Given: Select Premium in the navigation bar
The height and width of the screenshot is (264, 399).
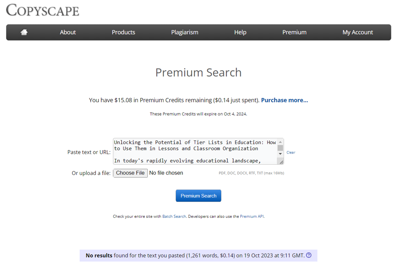Looking at the screenshot, I should 294,32.
